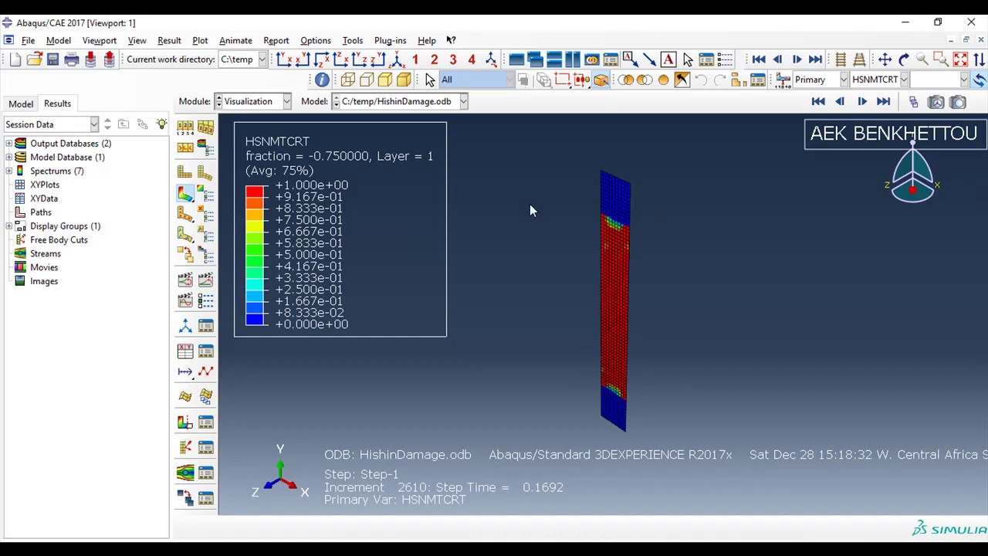Toggle linked viewports icon
Image resolution: width=988 pixels, height=556 pixels.
click(592, 59)
